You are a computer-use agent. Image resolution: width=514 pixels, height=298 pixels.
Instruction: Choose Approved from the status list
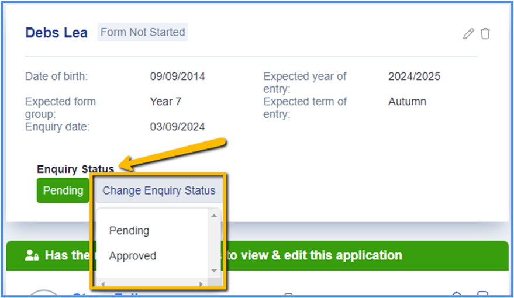click(x=133, y=256)
